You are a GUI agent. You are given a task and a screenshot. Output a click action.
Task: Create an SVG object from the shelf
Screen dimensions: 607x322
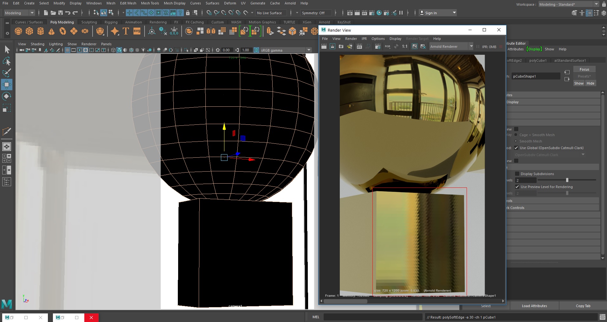[x=137, y=31]
